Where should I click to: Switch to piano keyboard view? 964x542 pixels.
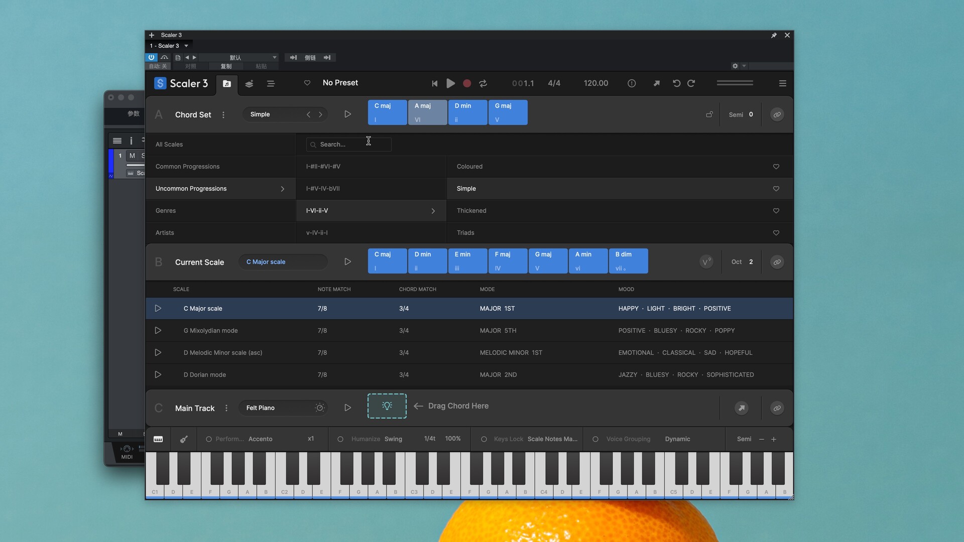point(158,439)
